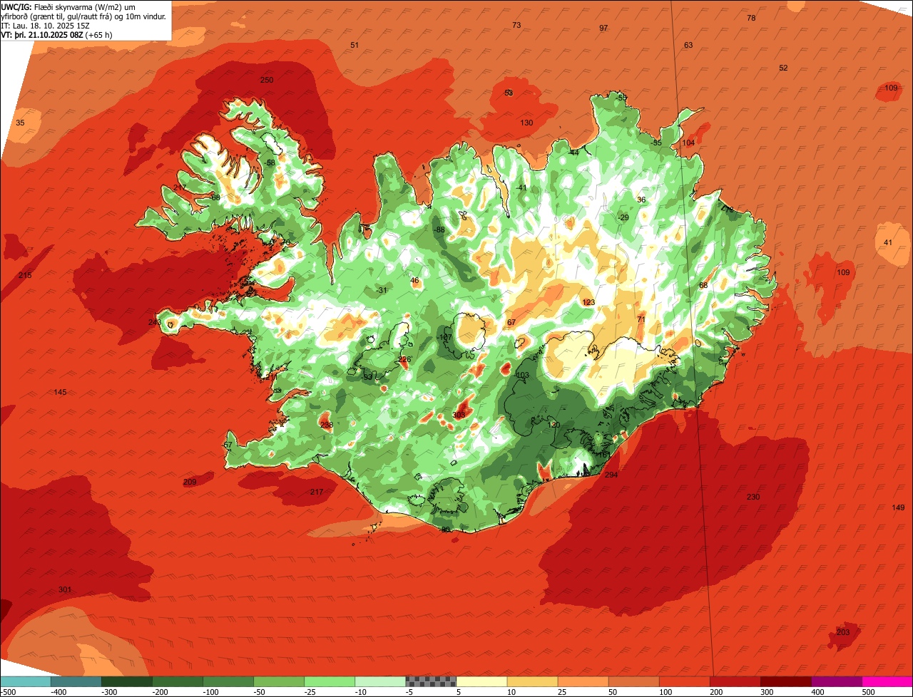
Task: Select the map value 97
Action: (603, 28)
